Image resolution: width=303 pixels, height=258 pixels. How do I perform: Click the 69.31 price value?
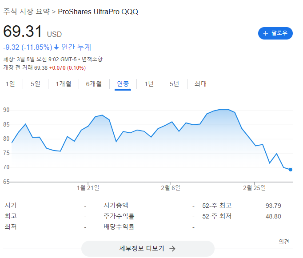tap(23, 31)
